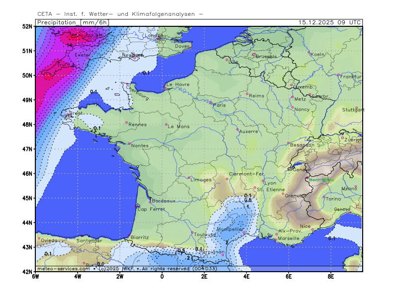398x298 pixels.
Task: Select the Marseille marker dot
Action: tap(276, 240)
